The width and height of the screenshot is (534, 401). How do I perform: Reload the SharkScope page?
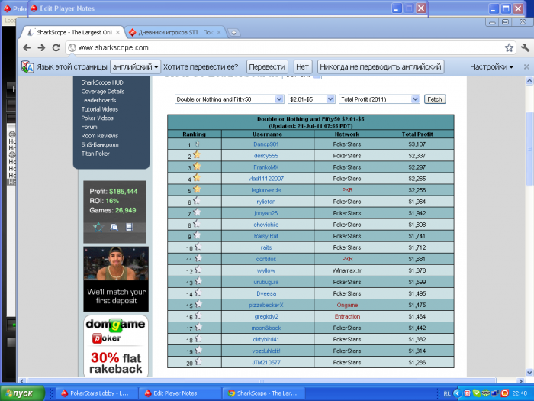(x=56, y=47)
